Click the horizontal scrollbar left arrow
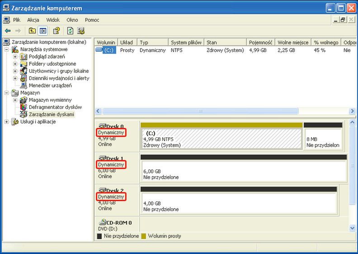Viewport: 358px width, 254px height. (98, 111)
